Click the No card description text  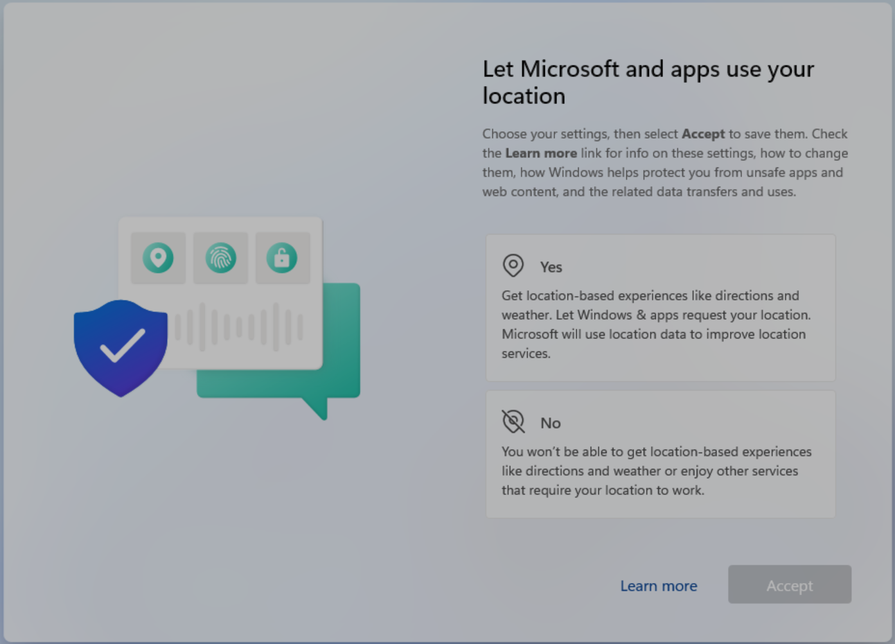click(x=655, y=471)
